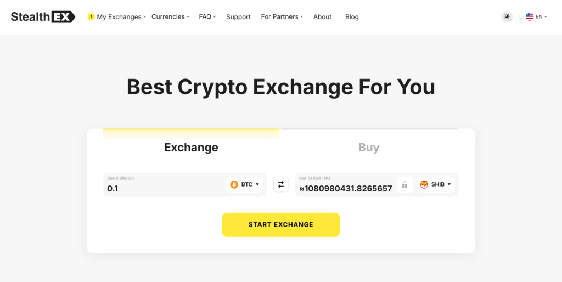
Task: Switch to the Buy tab
Action: pyautogui.click(x=369, y=148)
